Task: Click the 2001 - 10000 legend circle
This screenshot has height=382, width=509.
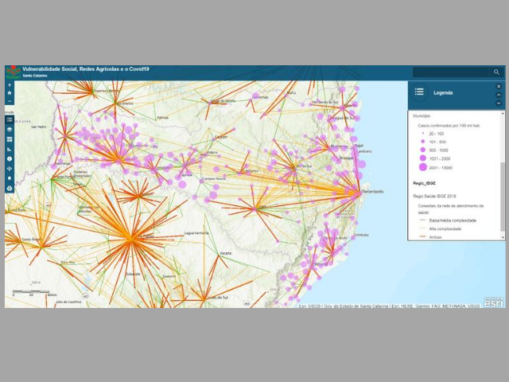Action: 423,168
